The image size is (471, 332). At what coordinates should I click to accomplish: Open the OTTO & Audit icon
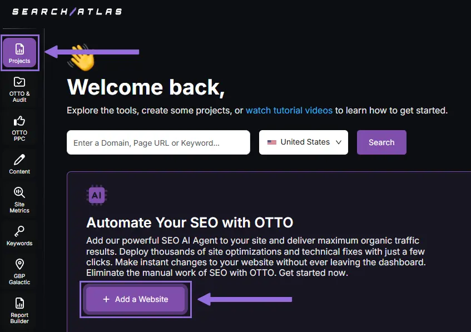(19, 89)
